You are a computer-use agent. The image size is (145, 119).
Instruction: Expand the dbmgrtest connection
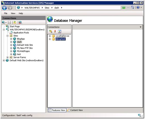click(x=50, y=39)
